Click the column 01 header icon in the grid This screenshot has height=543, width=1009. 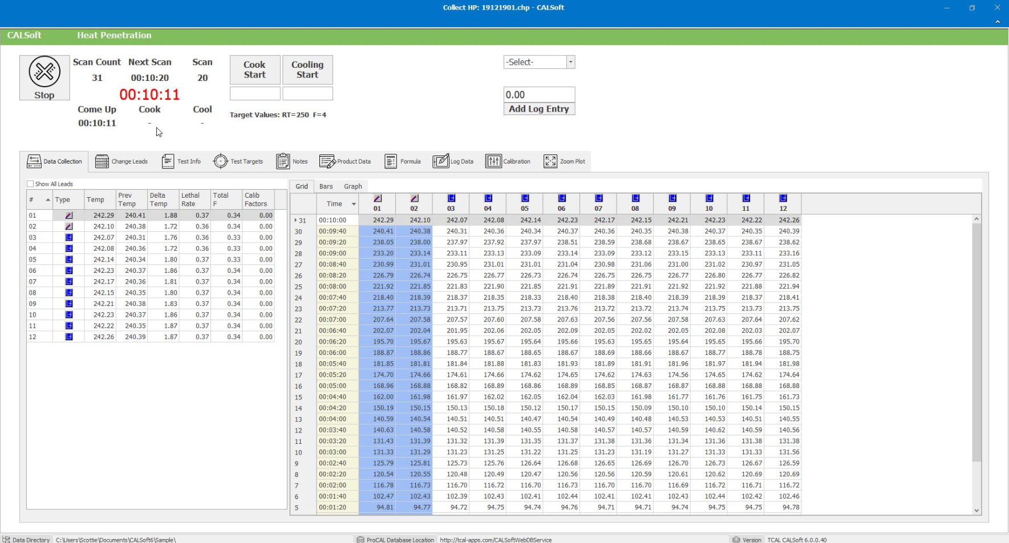[378, 198]
